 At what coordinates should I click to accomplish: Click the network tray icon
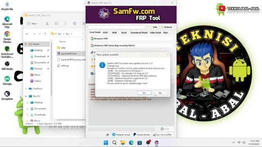239,143
